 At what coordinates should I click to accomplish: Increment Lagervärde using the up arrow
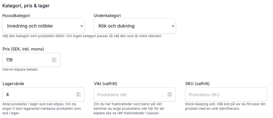pyautogui.click(x=78, y=93)
